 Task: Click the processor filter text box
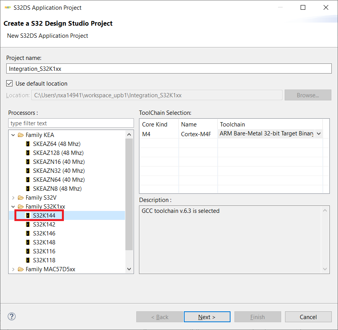click(71, 123)
